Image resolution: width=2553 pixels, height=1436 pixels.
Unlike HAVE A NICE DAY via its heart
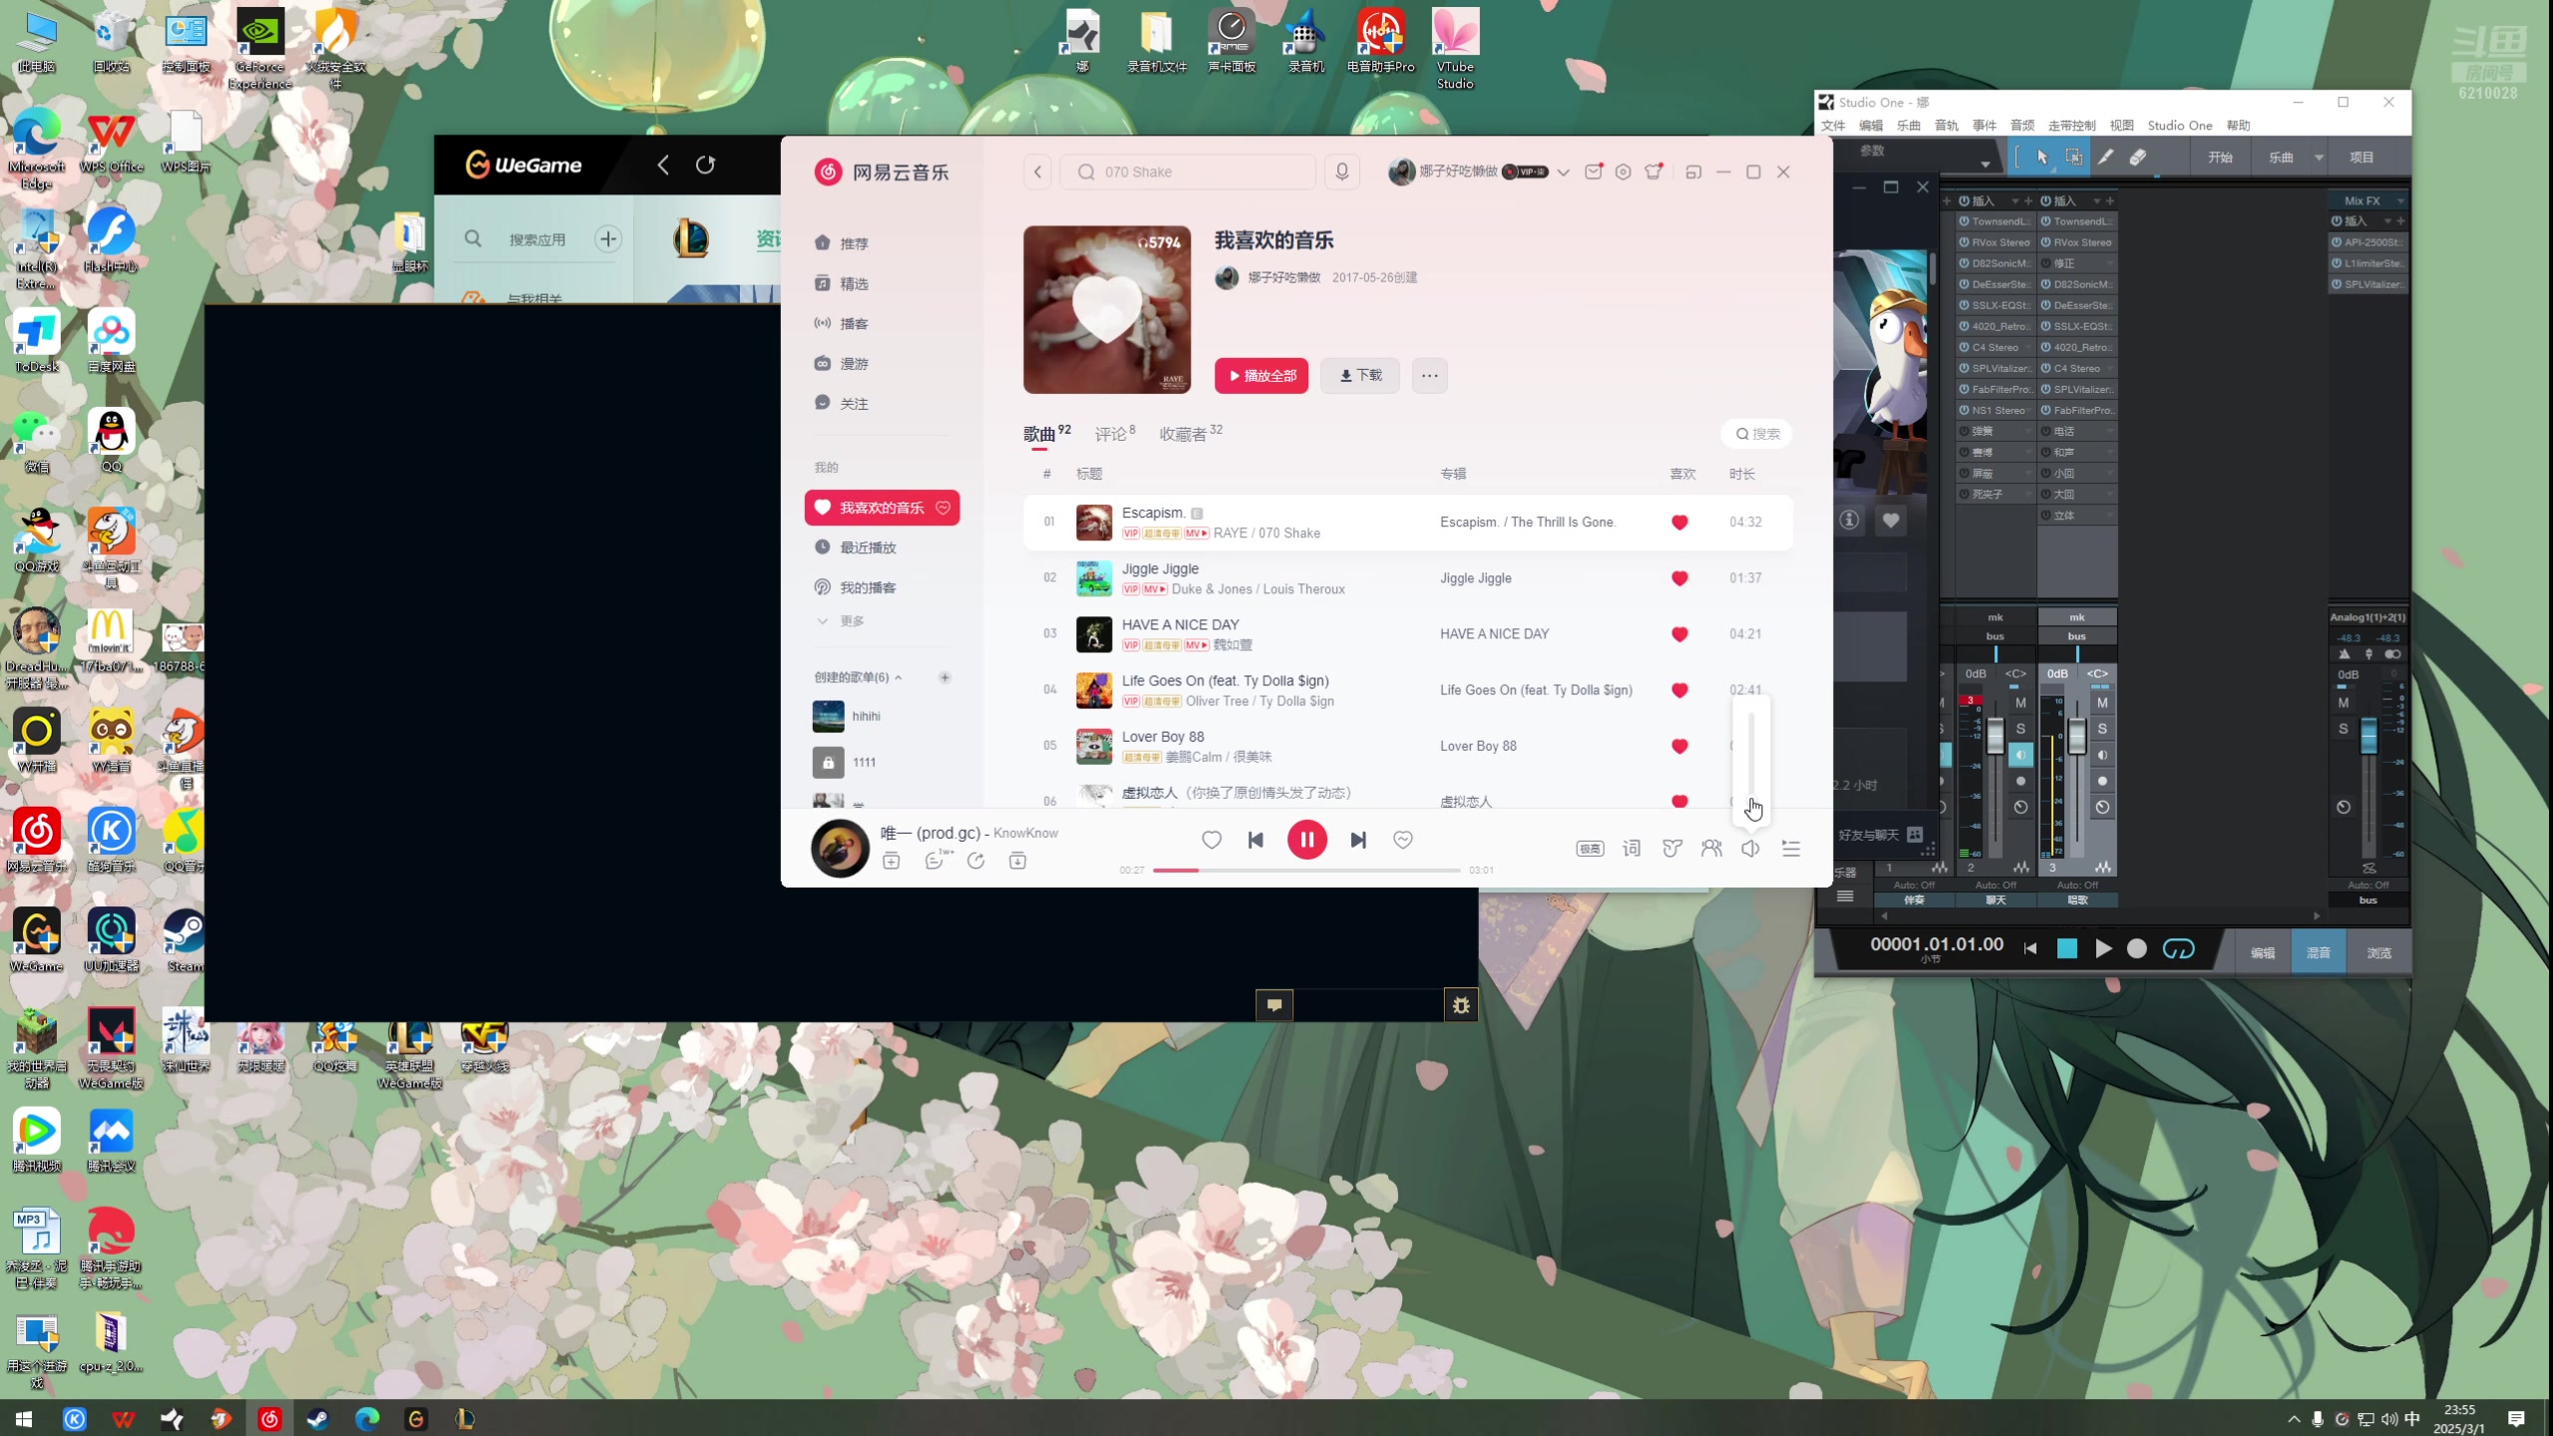1679,634
